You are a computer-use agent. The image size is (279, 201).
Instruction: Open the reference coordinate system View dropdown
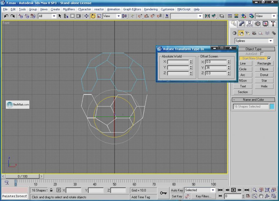[x=112, y=16]
